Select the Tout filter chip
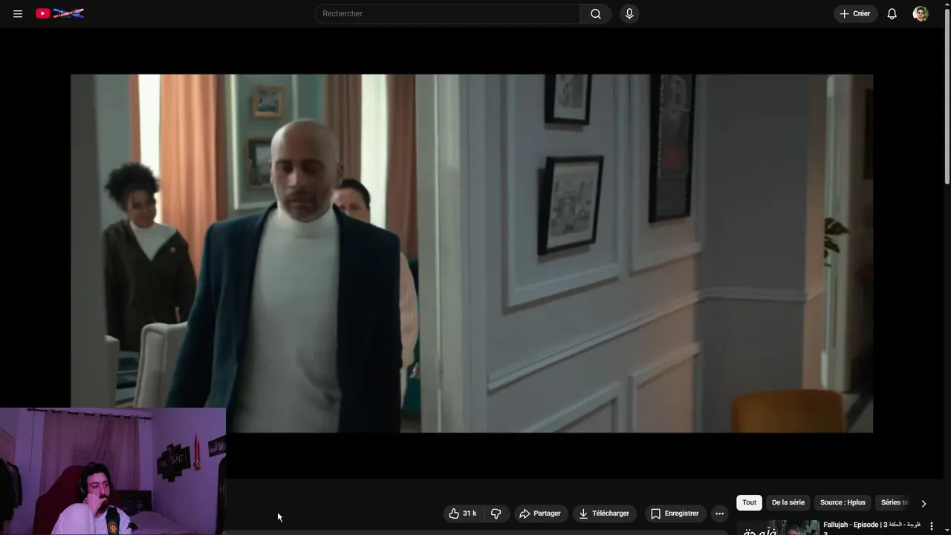 tap(749, 502)
